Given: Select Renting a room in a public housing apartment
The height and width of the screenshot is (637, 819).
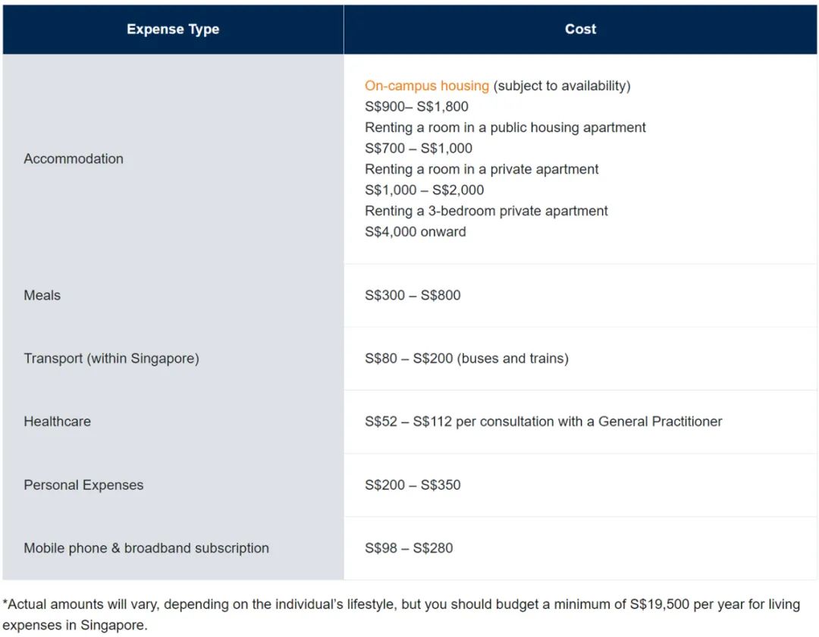Looking at the screenshot, I should tap(505, 127).
